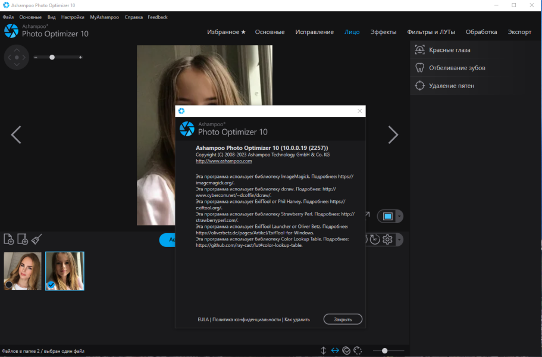Click the Ashampoo logo in About dialog header
542x357 pixels.
click(x=187, y=129)
